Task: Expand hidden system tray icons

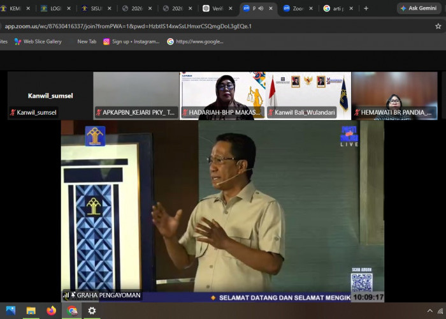Action: [x=430, y=311]
